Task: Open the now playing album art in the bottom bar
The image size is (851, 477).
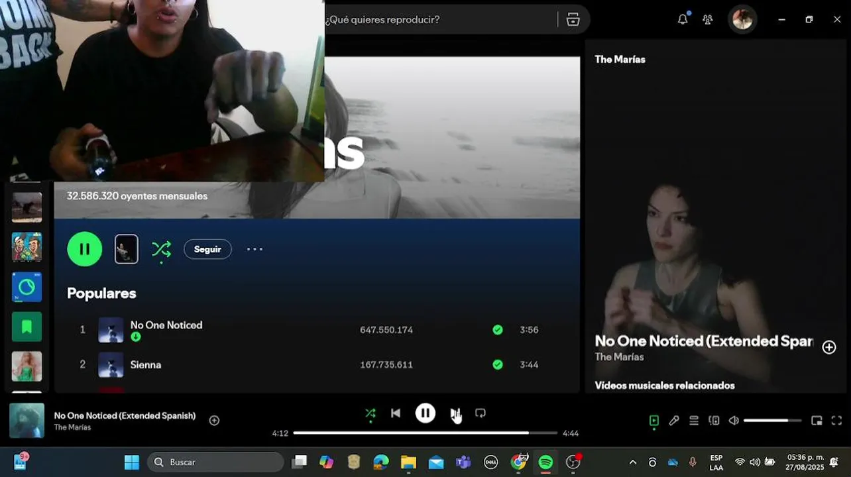Action: pos(27,421)
